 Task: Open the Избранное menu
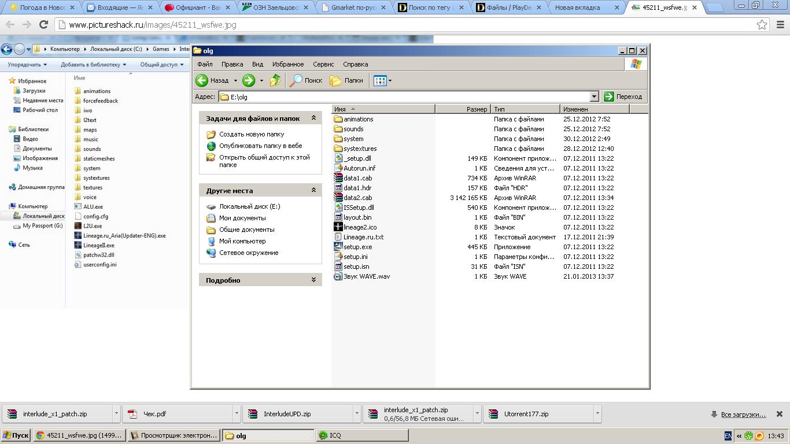288,64
